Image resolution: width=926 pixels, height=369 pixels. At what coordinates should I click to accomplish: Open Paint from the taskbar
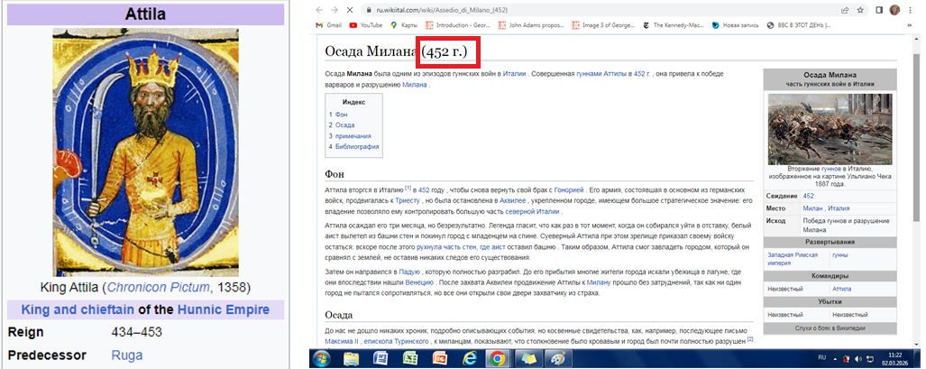[x=557, y=358]
